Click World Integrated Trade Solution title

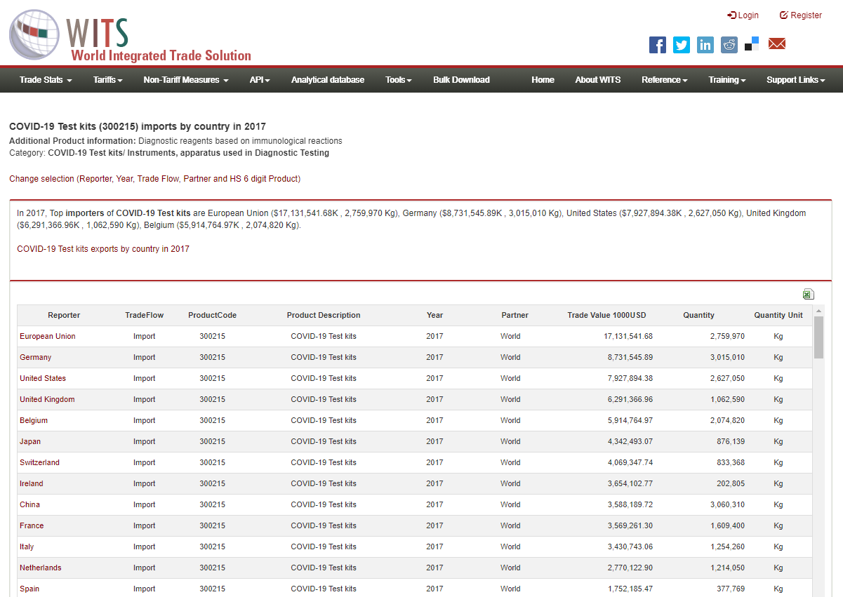[161, 55]
